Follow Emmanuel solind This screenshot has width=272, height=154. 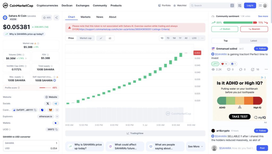(261, 49)
